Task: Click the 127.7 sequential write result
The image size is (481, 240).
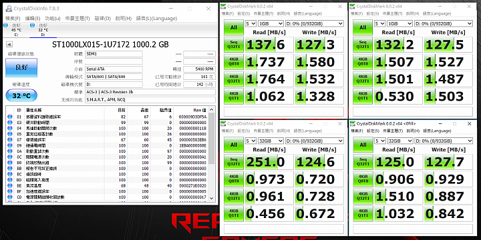Action: click(x=448, y=162)
